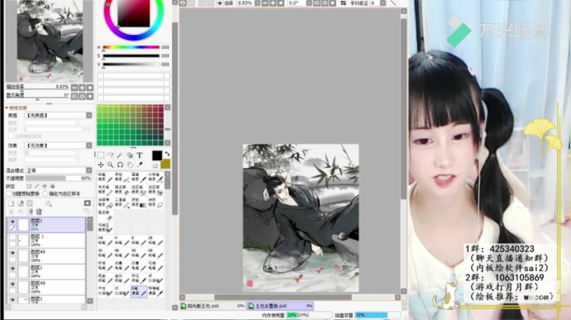Zoom in using top toolbar plus button

[x=273, y=3]
